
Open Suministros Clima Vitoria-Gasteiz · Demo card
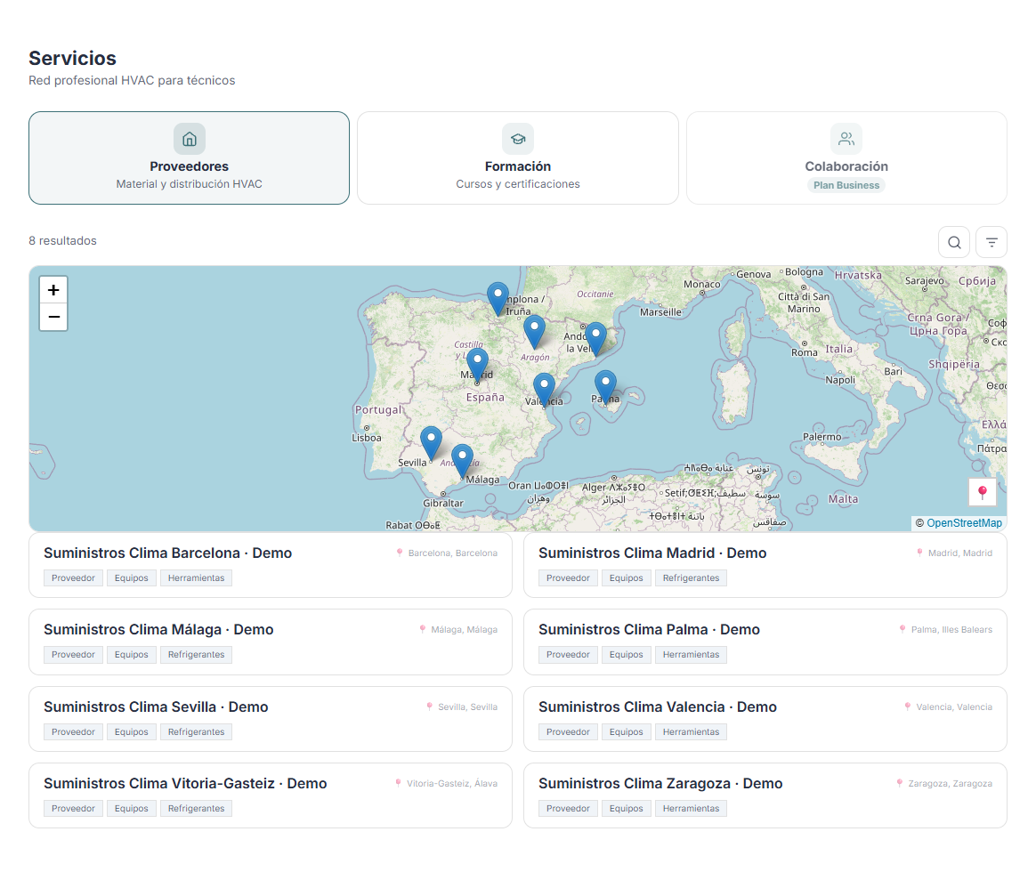(x=271, y=796)
